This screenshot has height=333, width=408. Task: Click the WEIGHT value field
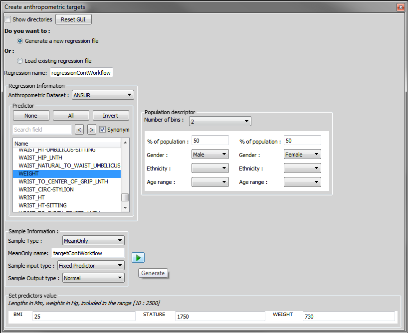click(349, 317)
